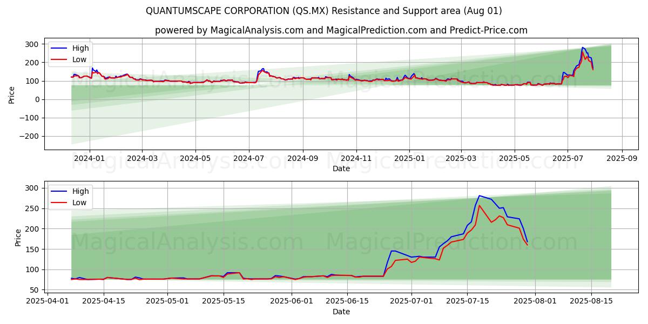Pick the 2025-05-01 date tick label
The height and width of the screenshot is (324, 648).
[x=168, y=302]
